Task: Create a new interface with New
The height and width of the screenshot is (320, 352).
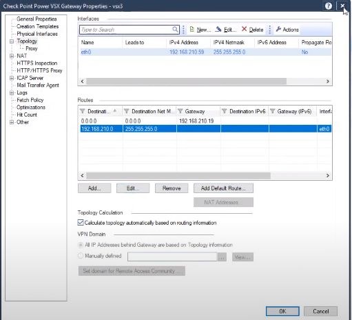Action: pyautogui.click(x=200, y=30)
